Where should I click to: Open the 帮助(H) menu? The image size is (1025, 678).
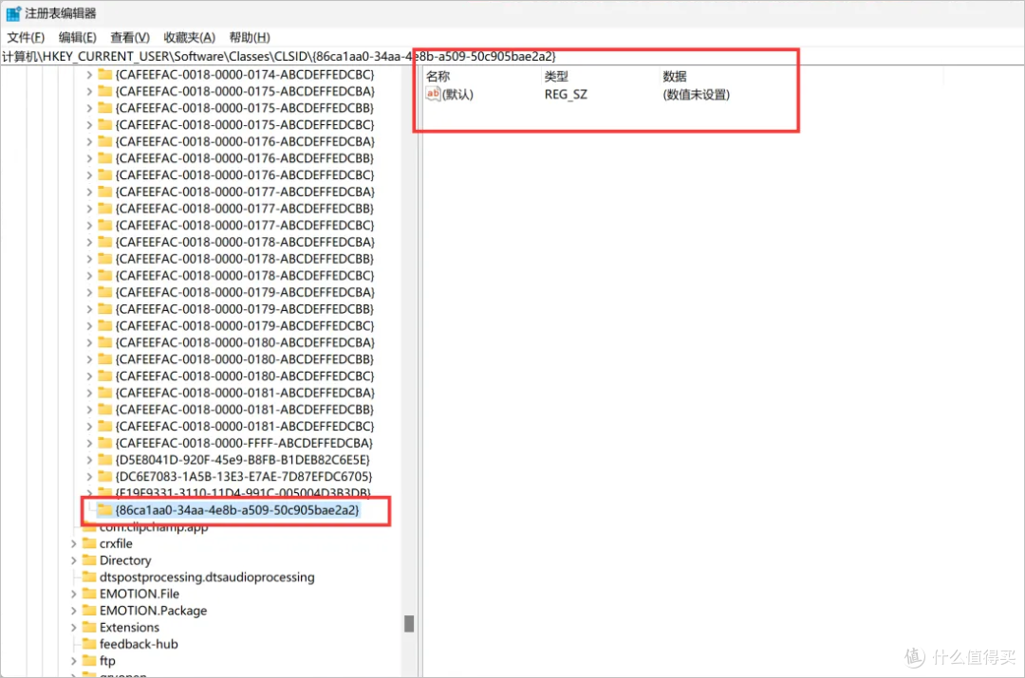249,37
